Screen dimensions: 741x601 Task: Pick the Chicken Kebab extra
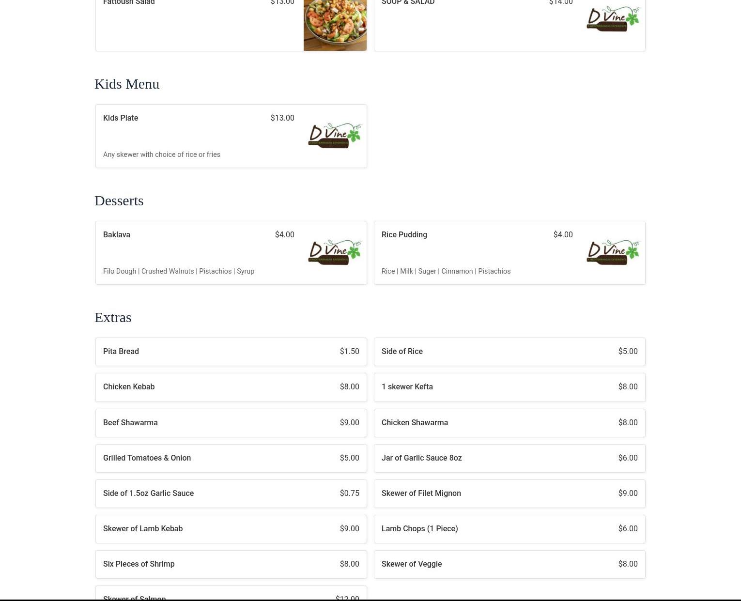[x=231, y=387]
